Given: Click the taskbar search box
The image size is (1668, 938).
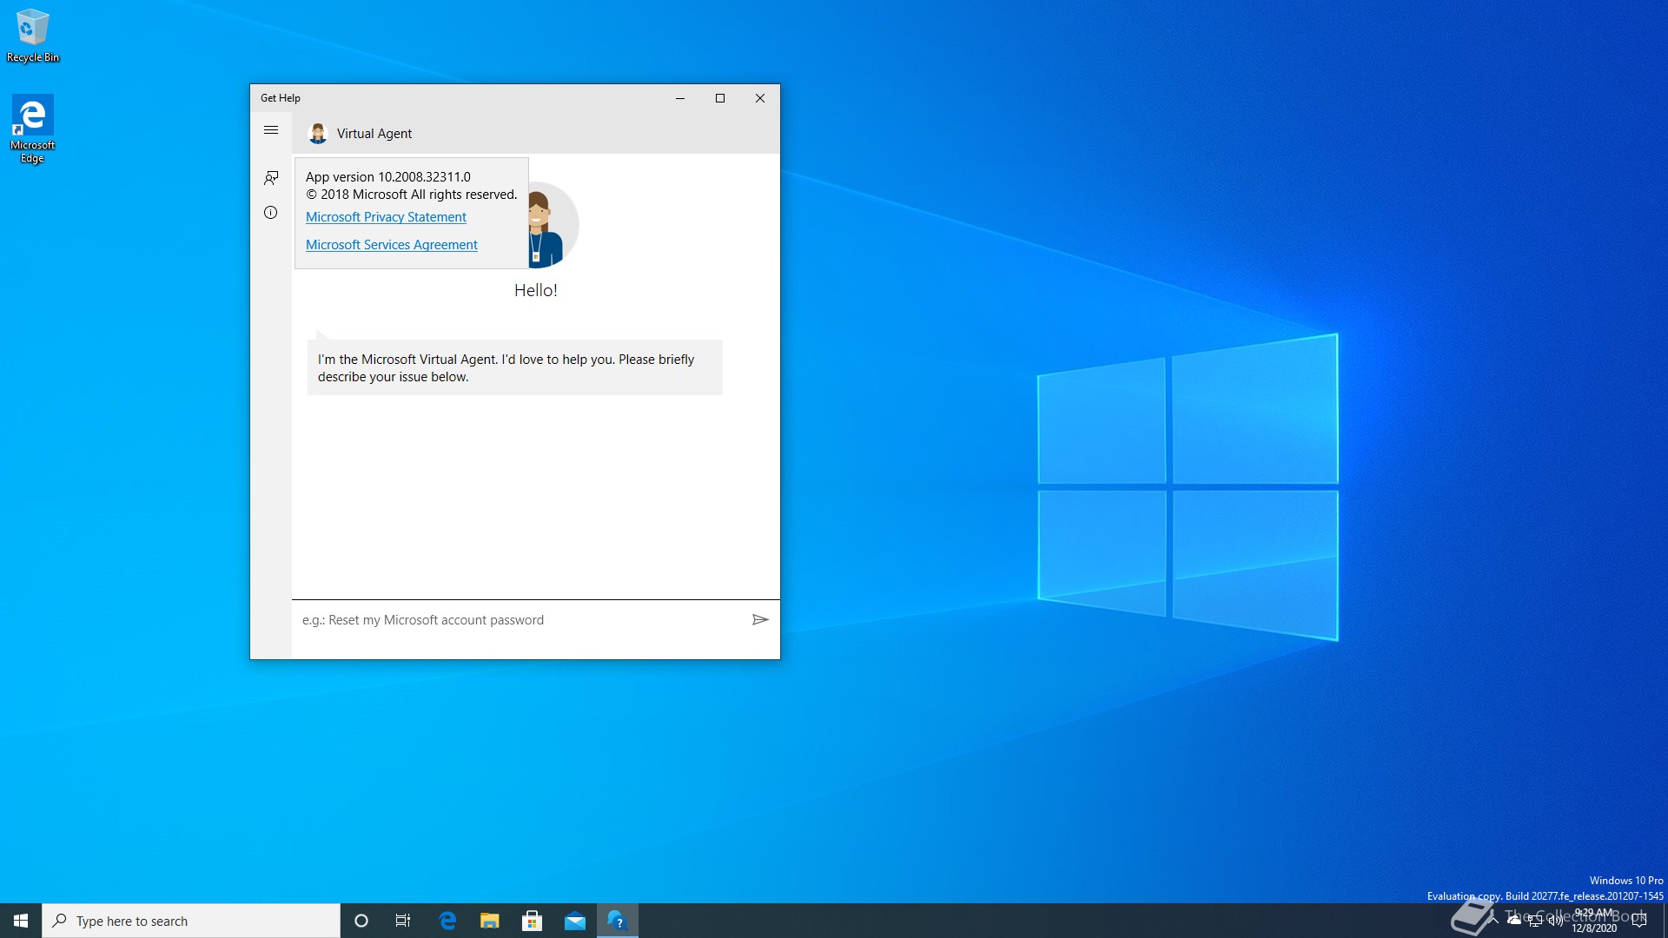Looking at the screenshot, I should click(191, 921).
